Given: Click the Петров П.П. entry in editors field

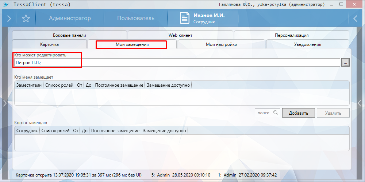Looking at the screenshot, I should (x=28, y=63).
